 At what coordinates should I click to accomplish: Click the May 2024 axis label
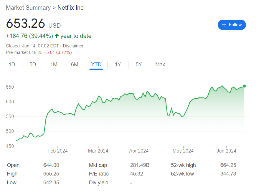pos(183,151)
